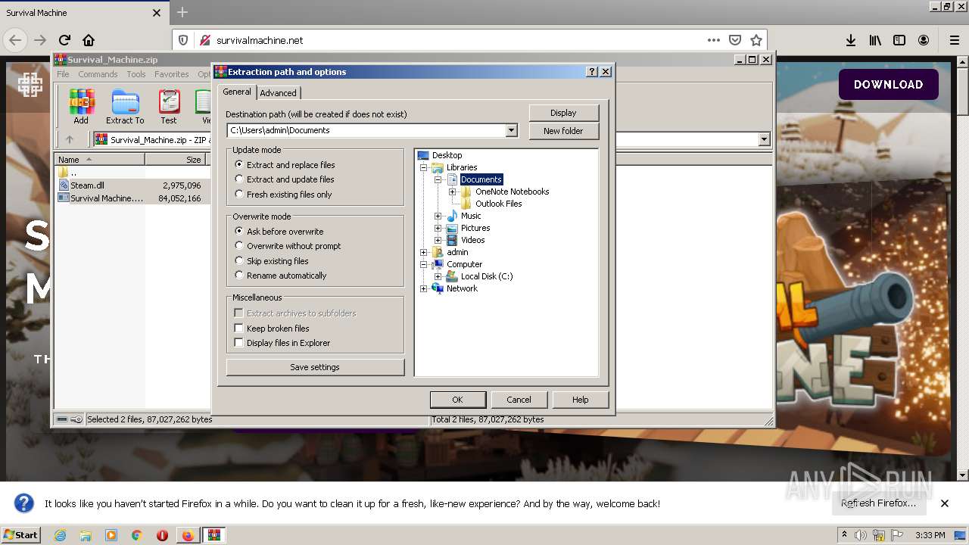
Task: Open Firefox library icon
Action: (875, 40)
